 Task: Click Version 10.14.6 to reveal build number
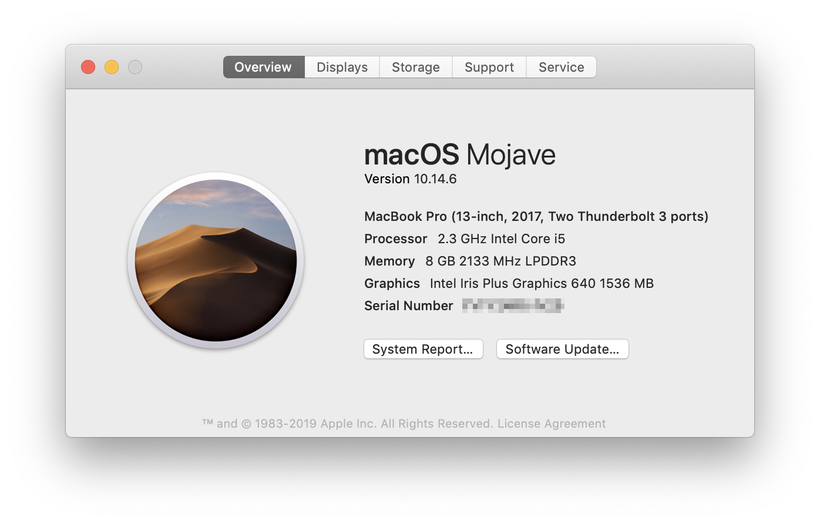click(410, 179)
